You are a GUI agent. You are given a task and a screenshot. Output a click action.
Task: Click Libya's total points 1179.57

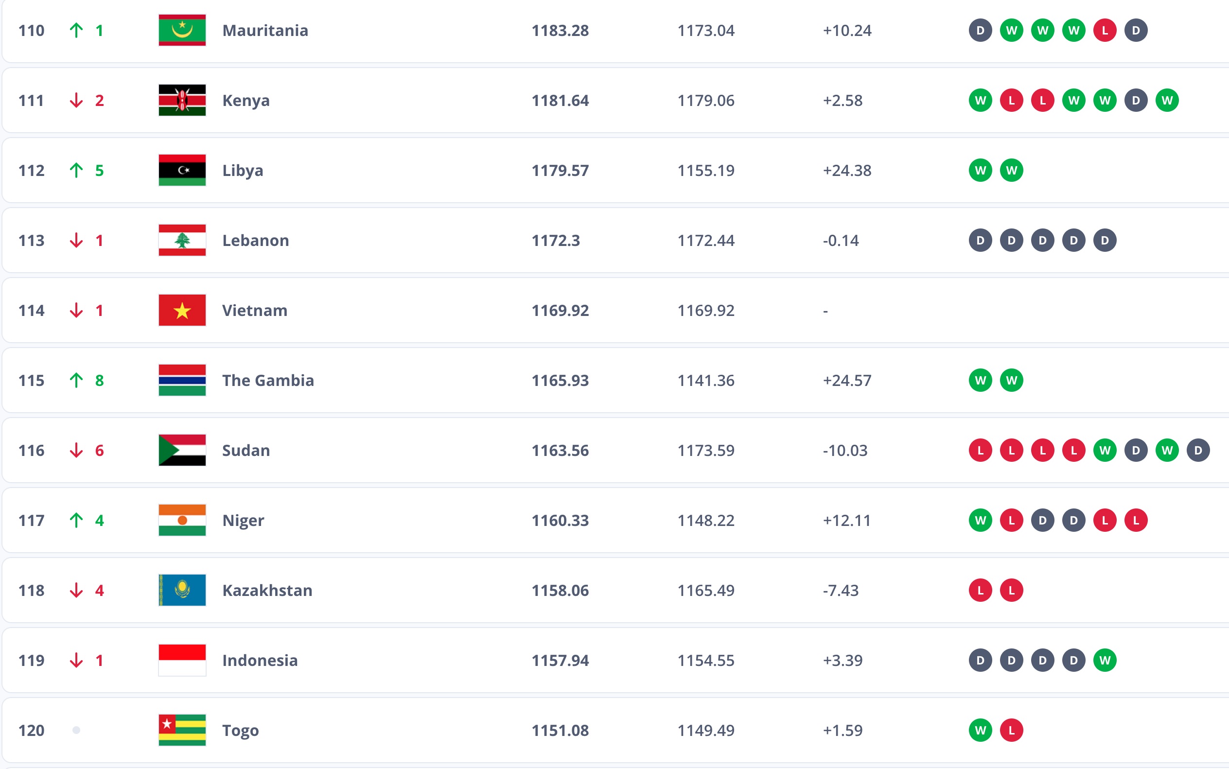coord(560,171)
